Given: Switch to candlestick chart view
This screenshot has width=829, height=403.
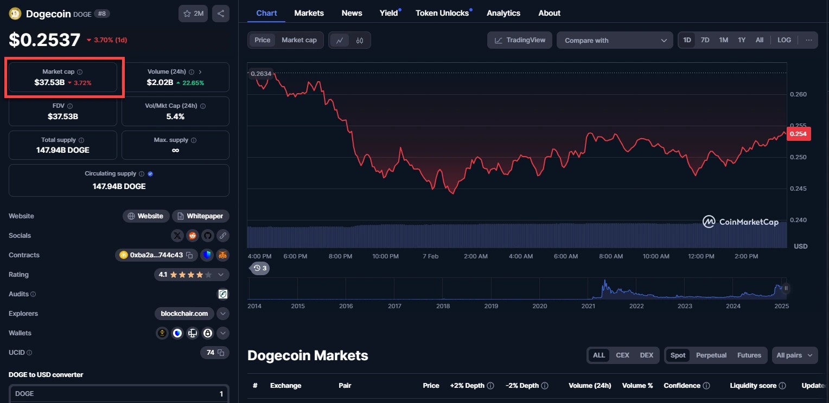Looking at the screenshot, I should click(360, 41).
